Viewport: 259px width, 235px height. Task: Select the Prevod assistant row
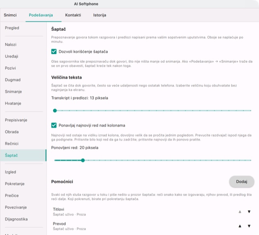[153, 226]
